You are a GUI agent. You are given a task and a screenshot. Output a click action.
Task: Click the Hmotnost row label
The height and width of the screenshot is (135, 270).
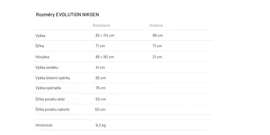coord(43,126)
